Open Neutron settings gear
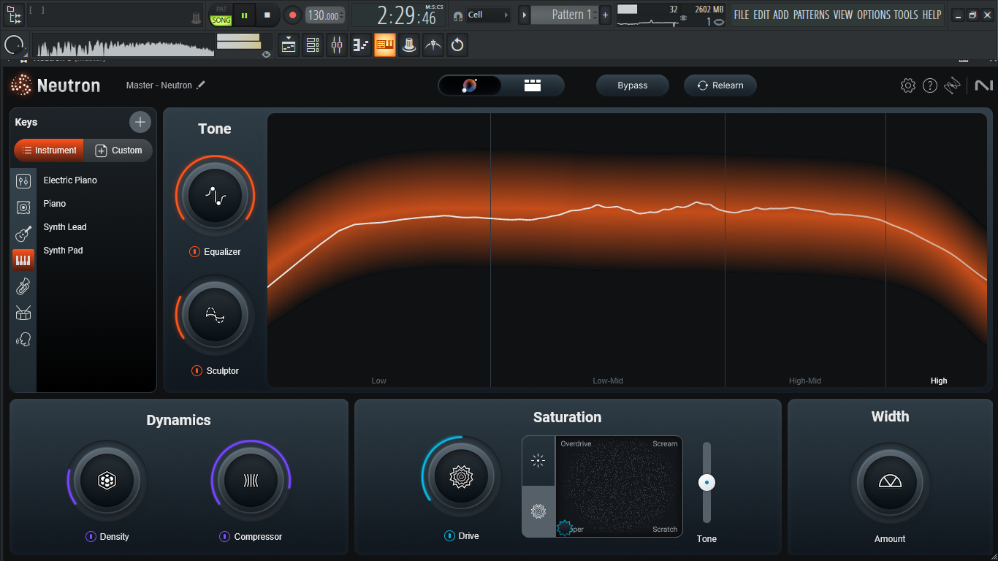Image resolution: width=998 pixels, height=561 pixels. 907,85
